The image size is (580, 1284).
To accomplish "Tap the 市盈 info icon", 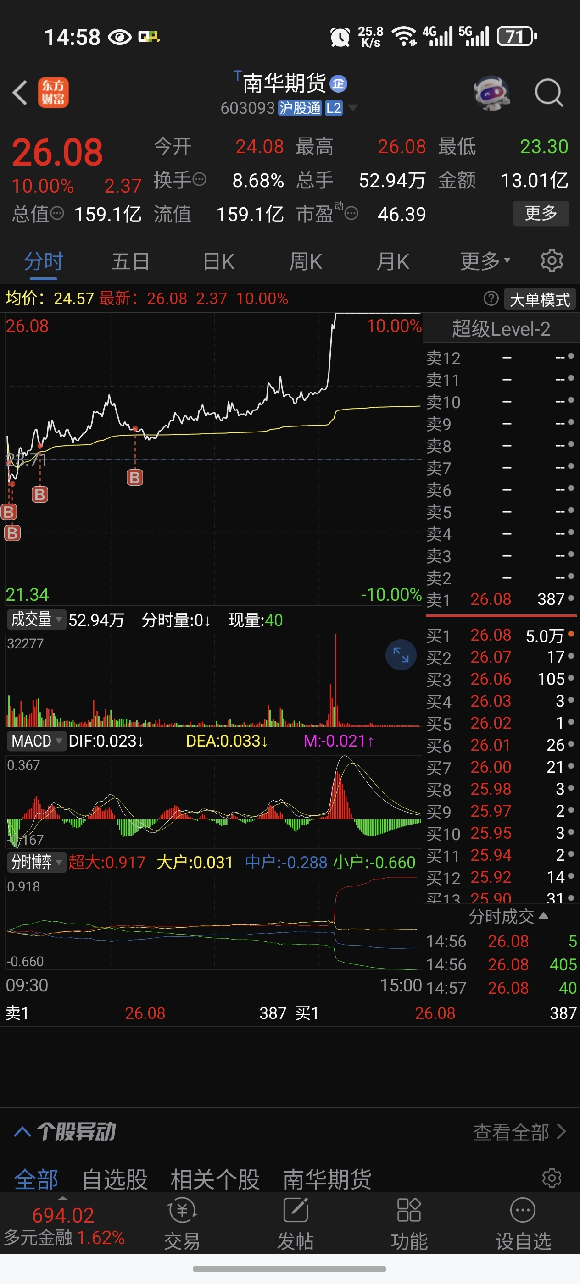I will (x=351, y=214).
